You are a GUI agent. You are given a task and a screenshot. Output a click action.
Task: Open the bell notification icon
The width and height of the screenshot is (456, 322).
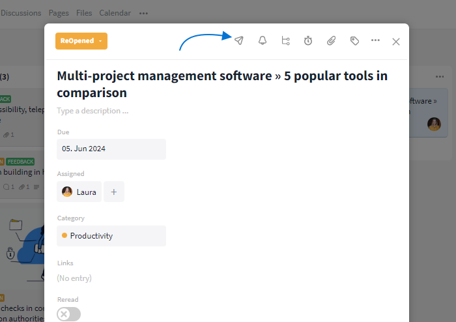[x=263, y=40]
